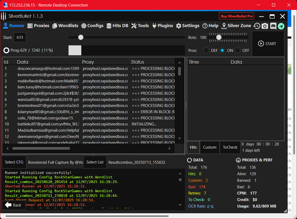Viewport: 297px width, 219px height.
Task: Click the camera screenshot icon
Action: click(x=265, y=26)
